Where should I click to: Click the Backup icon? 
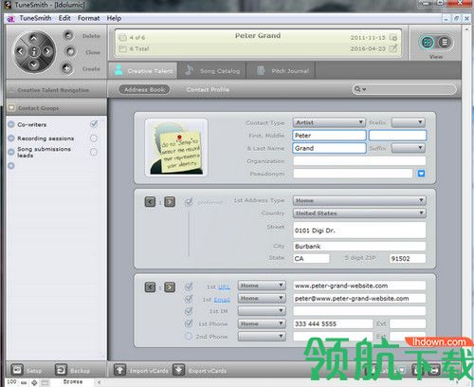[61, 369]
